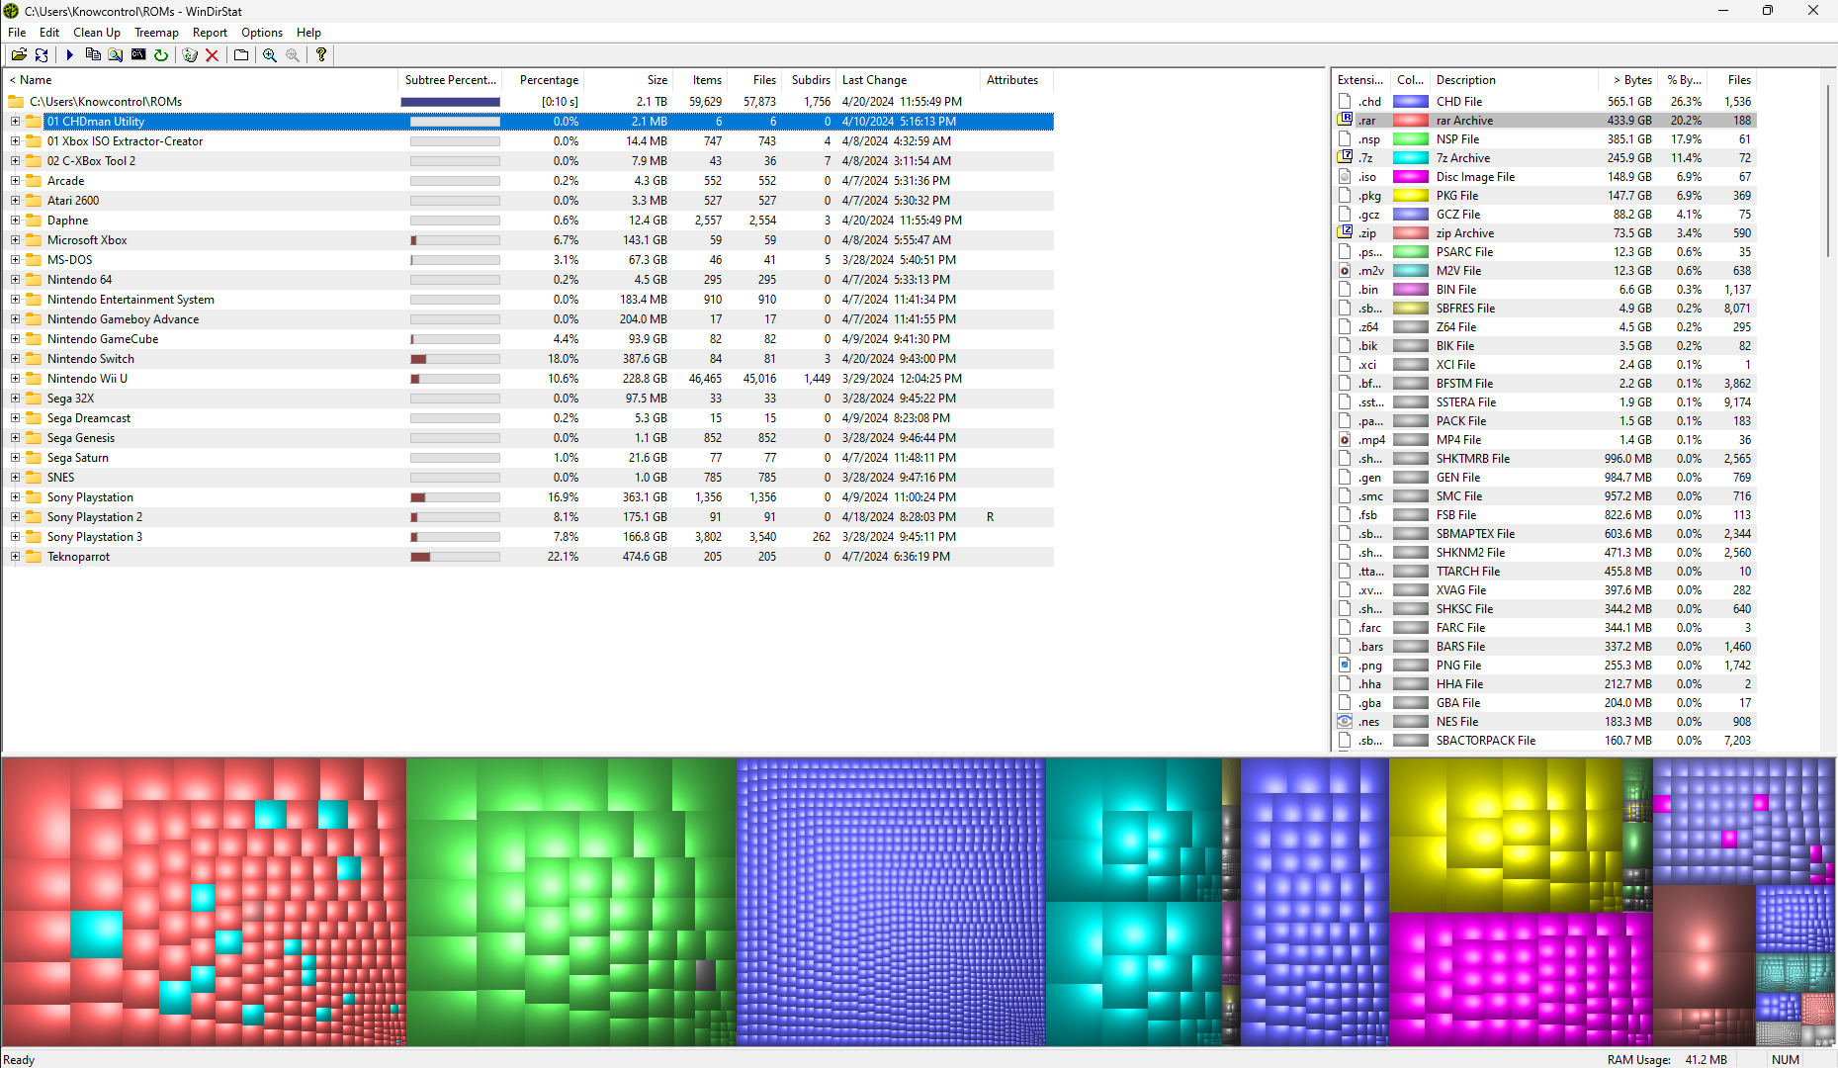Click the .m2v video file type icon
The height and width of the screenshot is (1068, 1838).
click(x=1345, y=271)
